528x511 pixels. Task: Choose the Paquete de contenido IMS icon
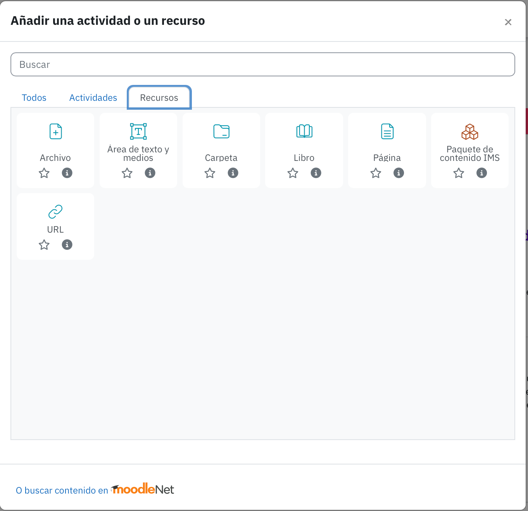pos(470,131)
